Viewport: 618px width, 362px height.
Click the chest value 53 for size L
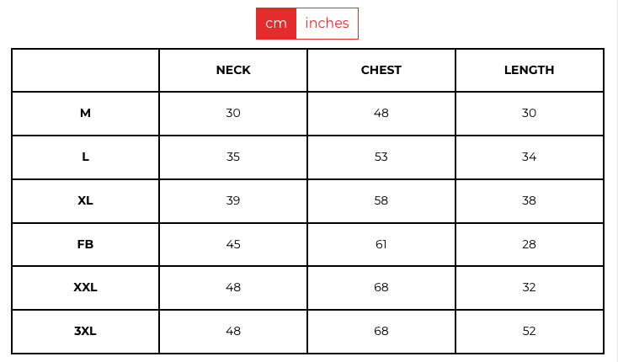point(381,157)
